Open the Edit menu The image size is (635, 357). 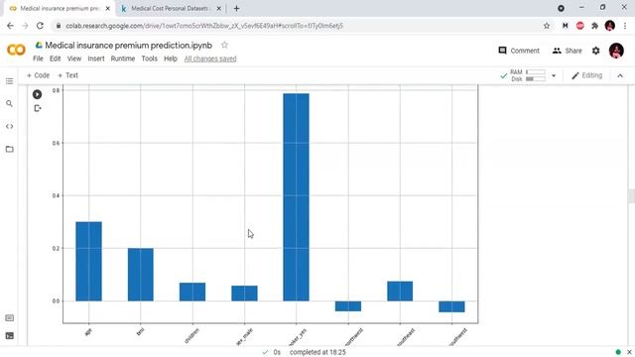pos(56,59)
